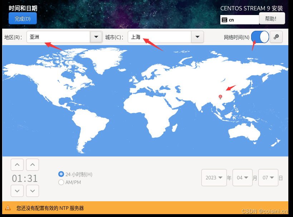Click Australia on the world map
This screenshot has height=217, width=293.
[244, 132]
